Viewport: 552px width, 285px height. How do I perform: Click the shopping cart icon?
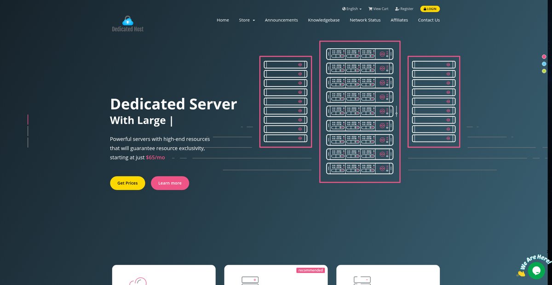370,9
